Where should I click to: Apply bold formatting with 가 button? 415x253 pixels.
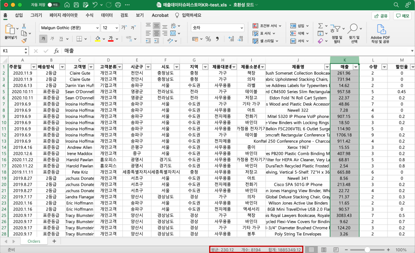(43, 39)
